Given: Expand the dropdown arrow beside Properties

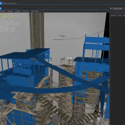Looking at the screenshot, I should coord(111,8).
